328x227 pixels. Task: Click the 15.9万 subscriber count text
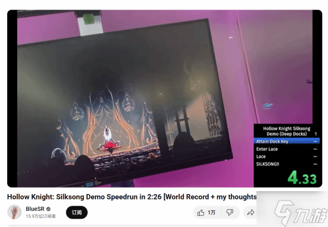(41, 216)
